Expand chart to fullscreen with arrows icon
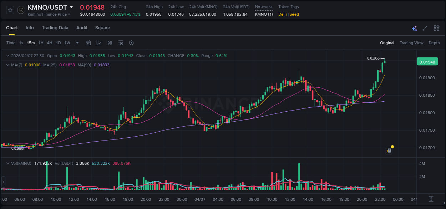Viewport: 446px width, 209px height. 425,28
